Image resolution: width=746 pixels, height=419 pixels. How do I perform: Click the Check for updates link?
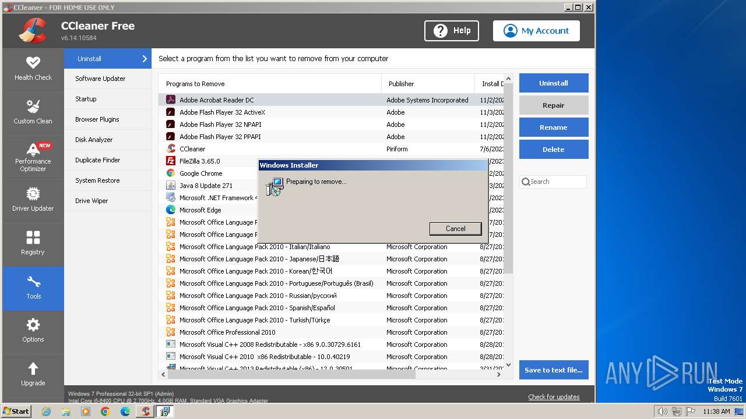pyautogui.click(x=554, y=397)
